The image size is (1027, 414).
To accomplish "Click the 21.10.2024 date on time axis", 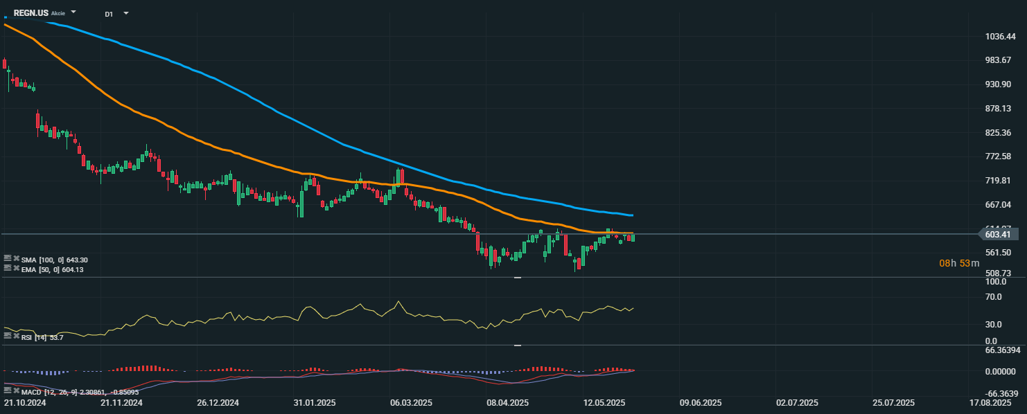I will (x=24, y=402).
